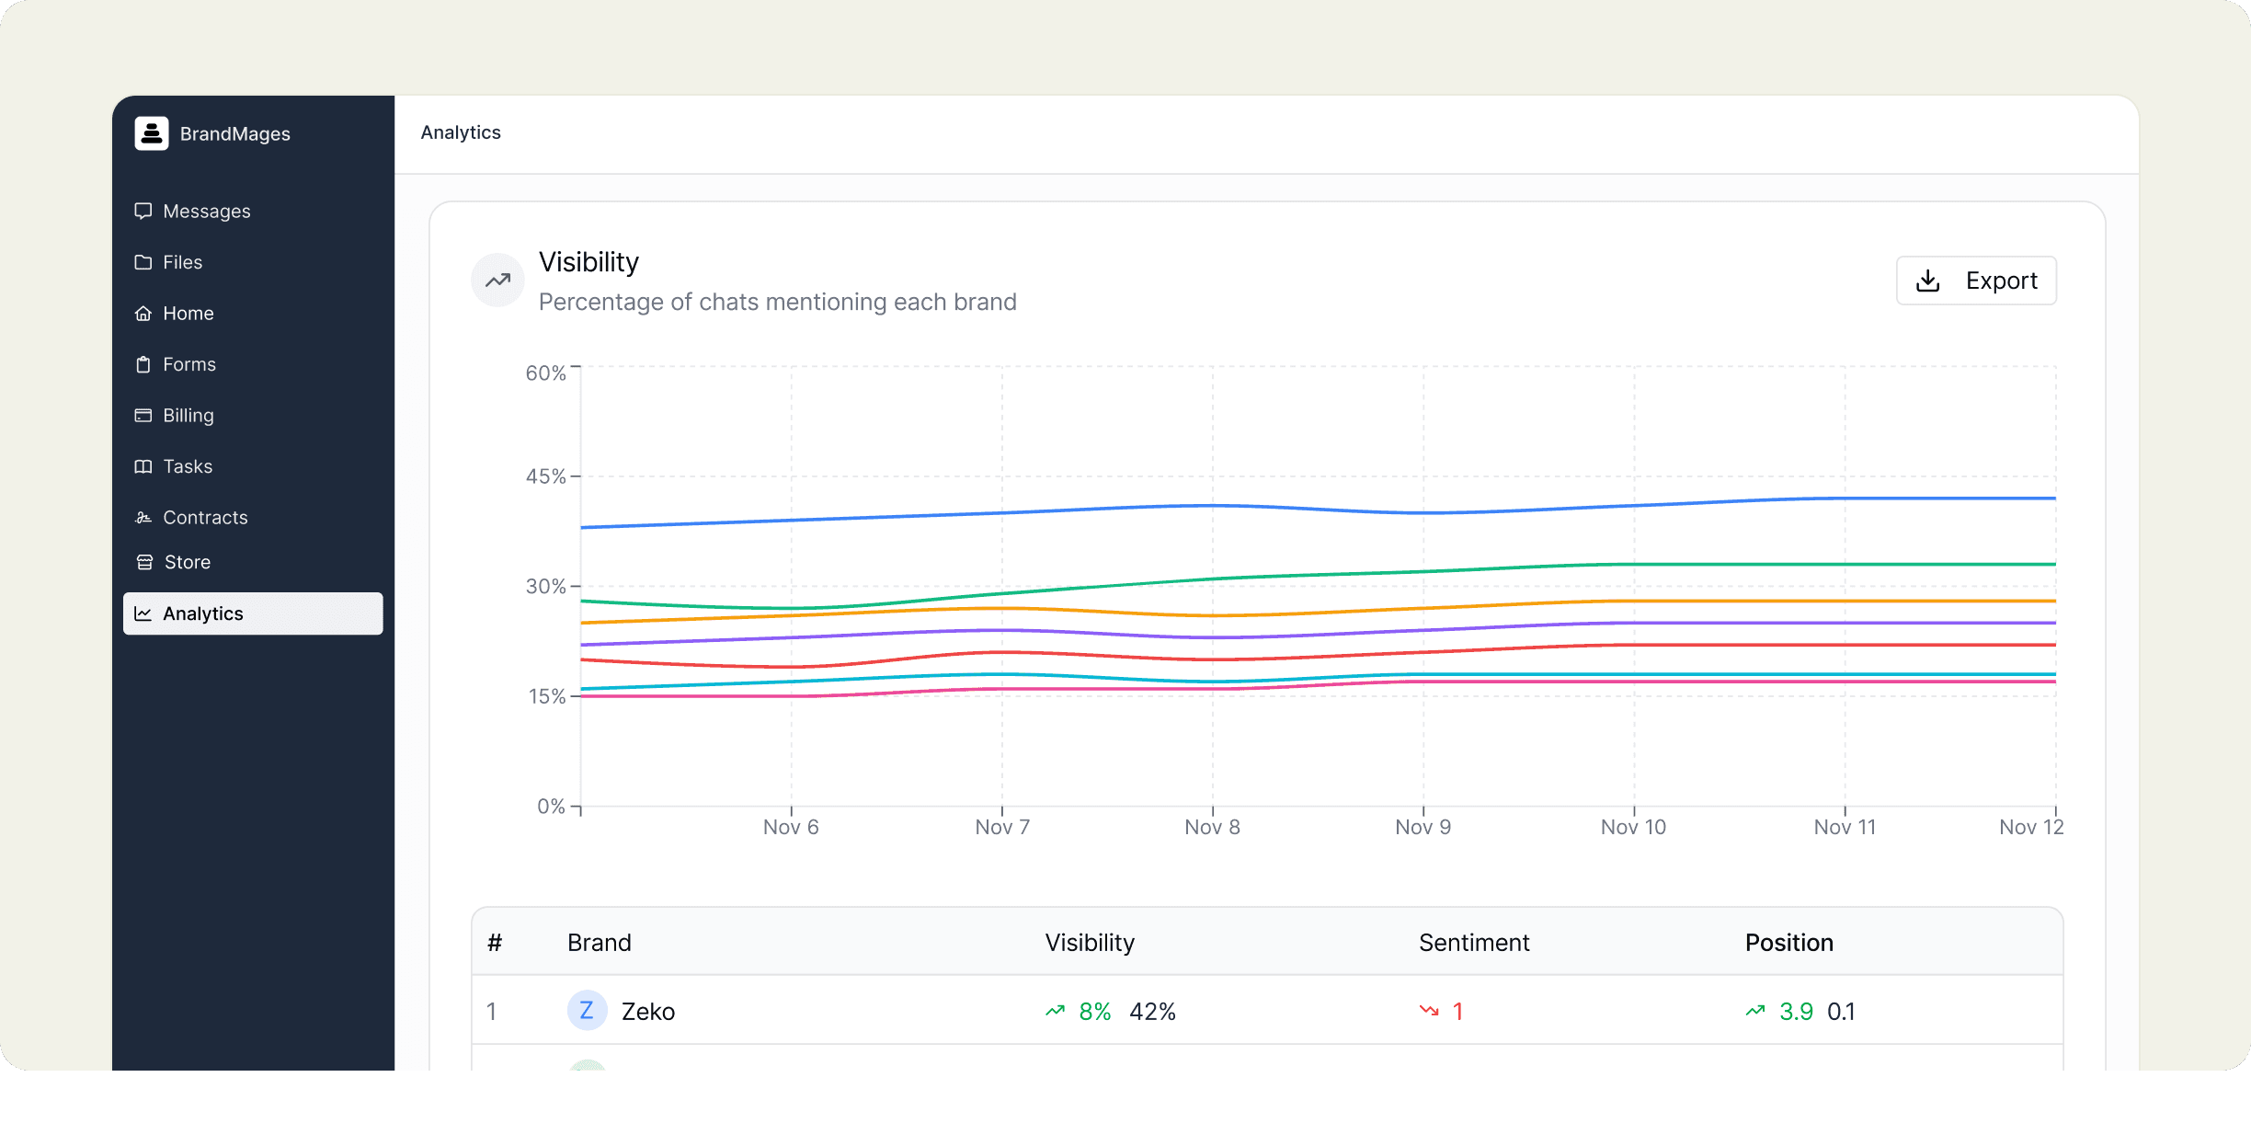
Task: Sort table by Position column header
Action: point(1788,943)
